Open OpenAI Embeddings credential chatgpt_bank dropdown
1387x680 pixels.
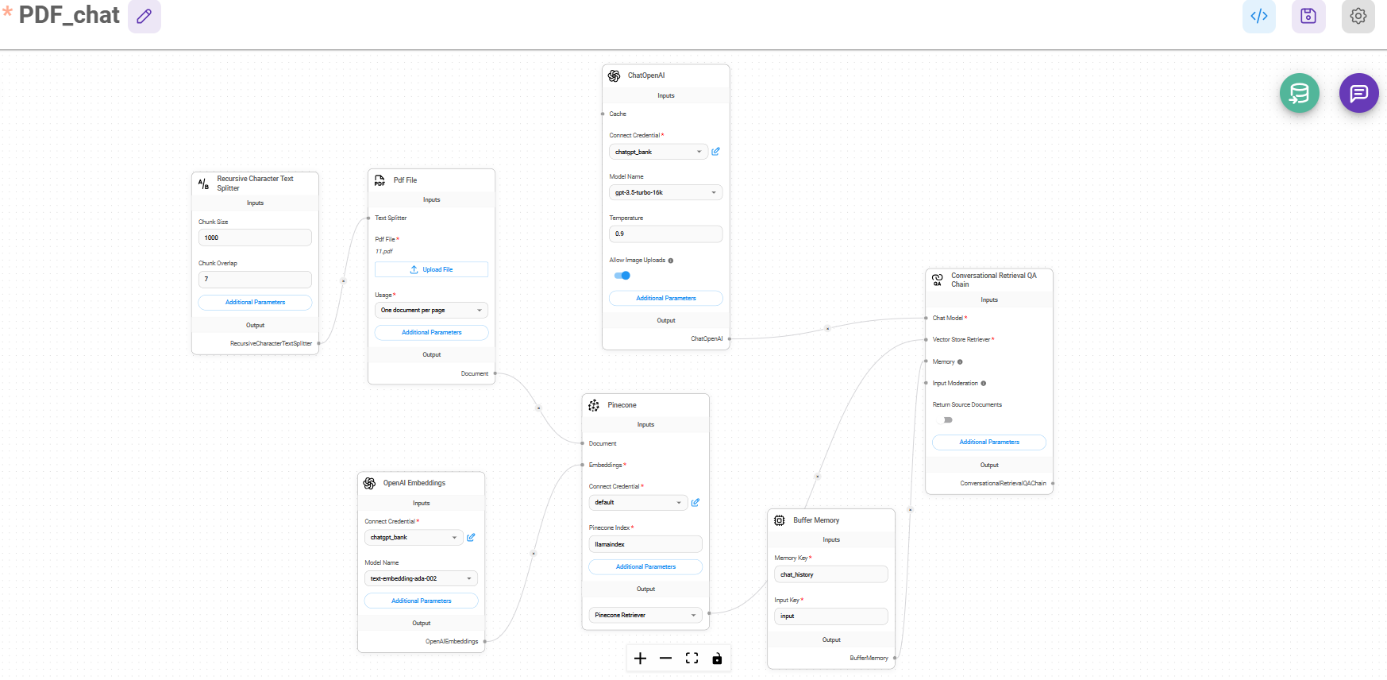414,537
